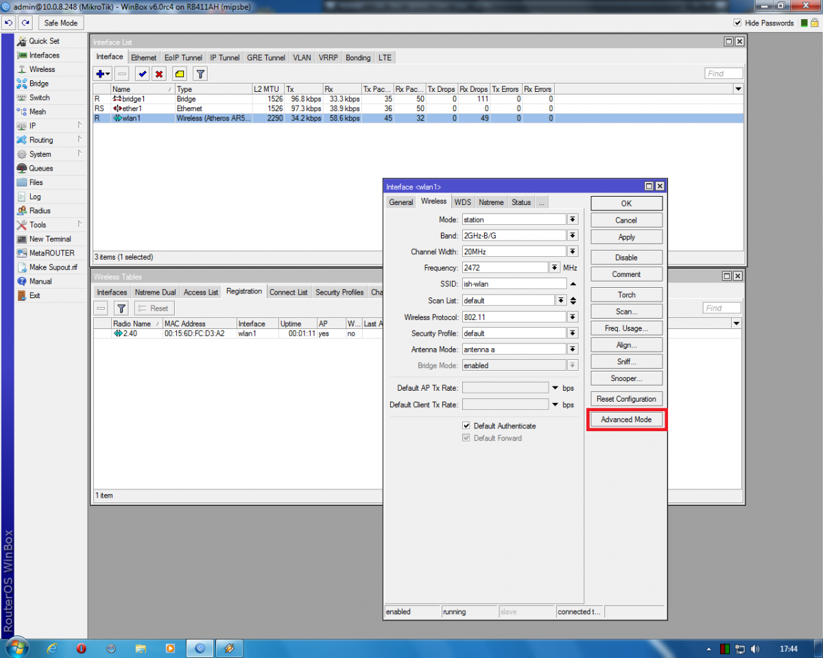Switch to the WDS tab
823x658 pixels.
[463, 202]
